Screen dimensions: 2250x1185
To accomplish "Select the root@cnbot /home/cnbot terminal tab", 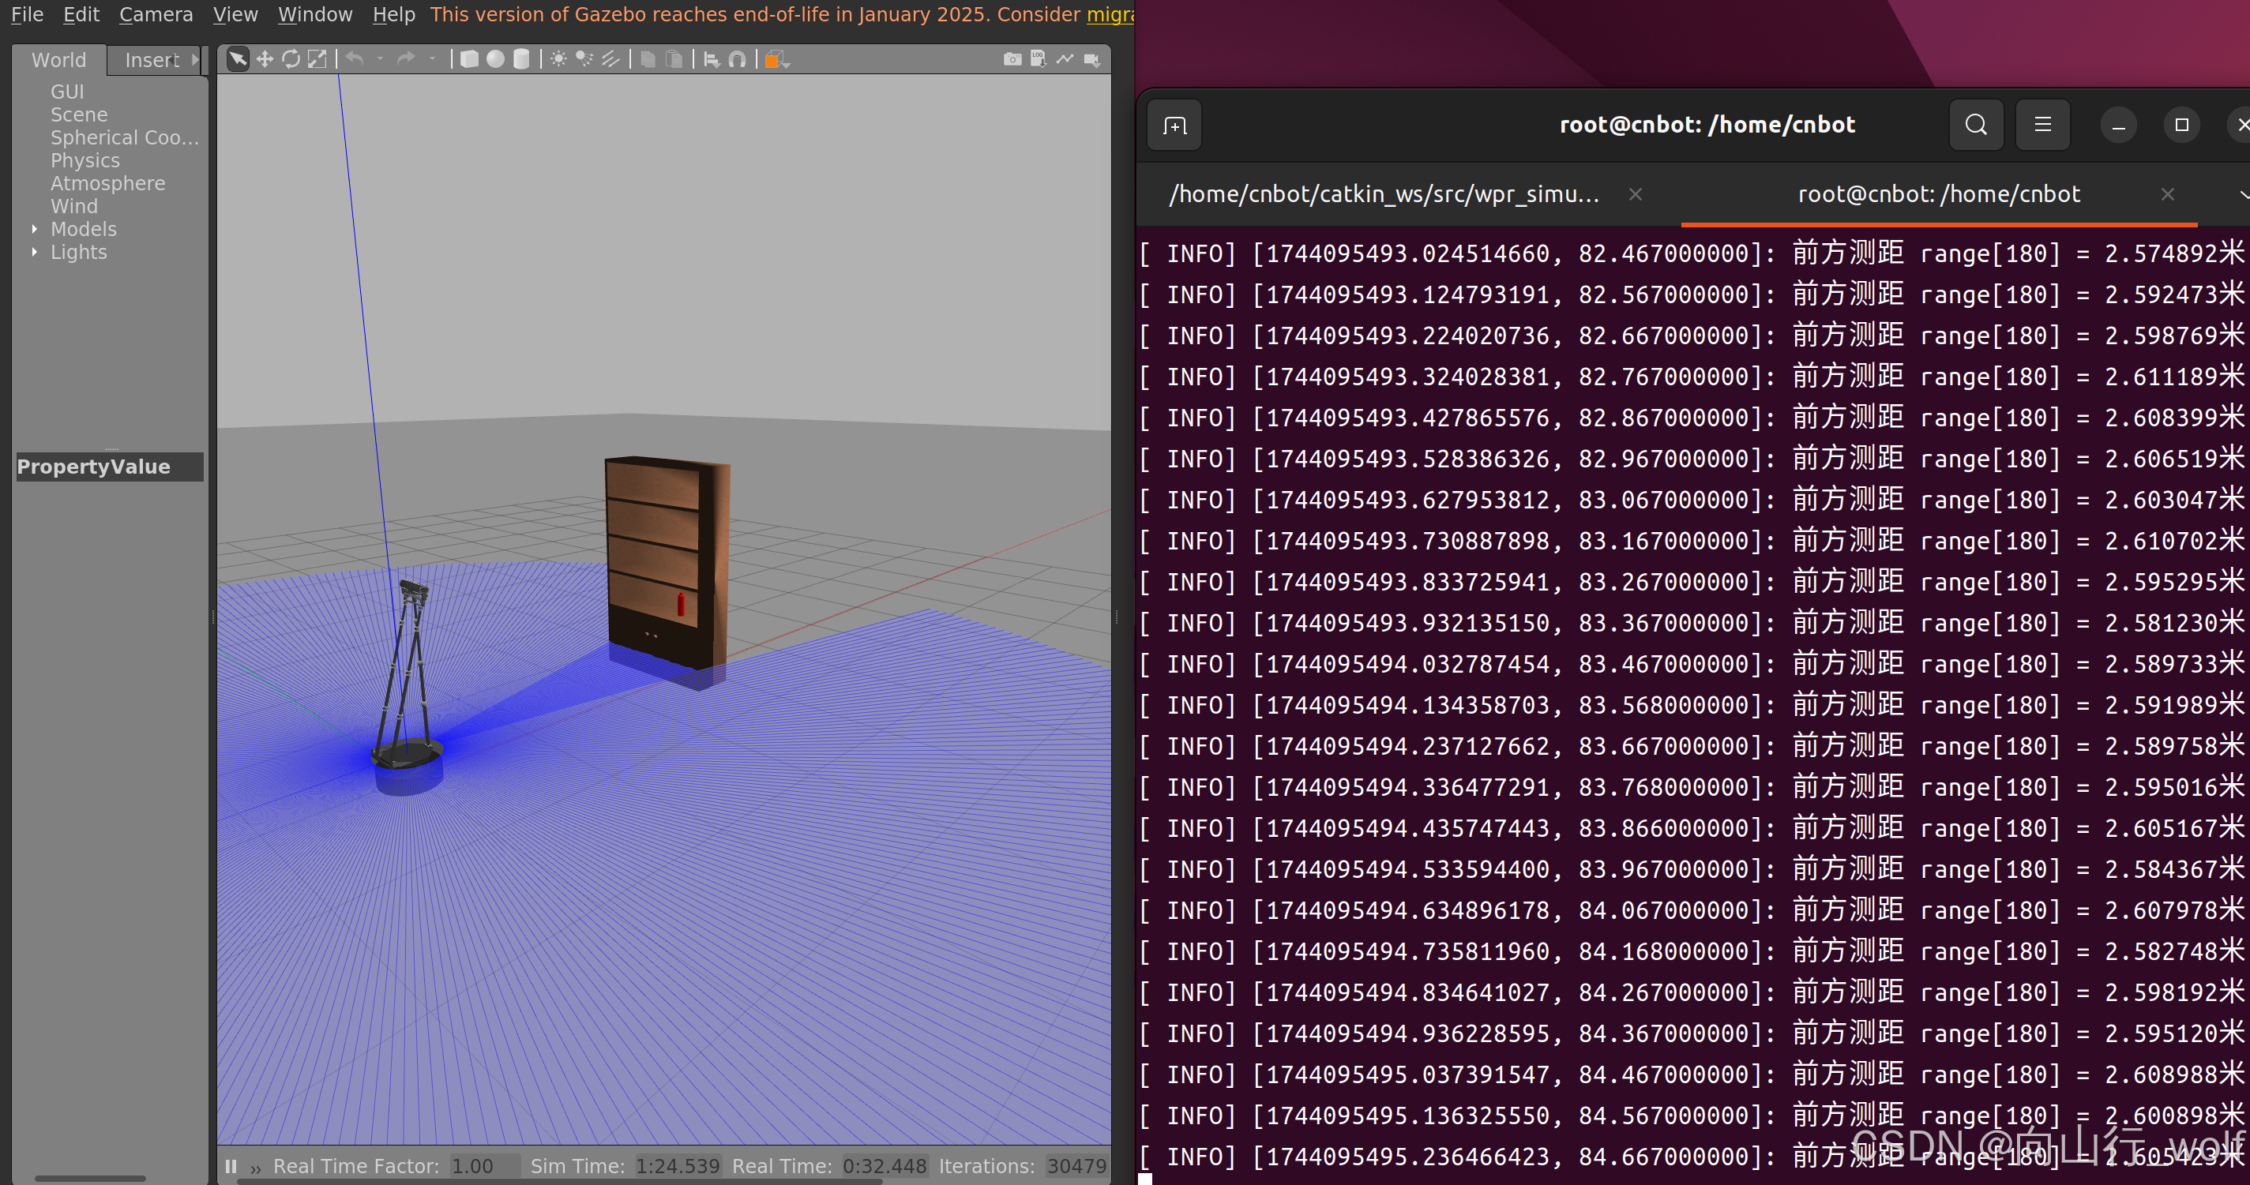I will click(1939, 194).
